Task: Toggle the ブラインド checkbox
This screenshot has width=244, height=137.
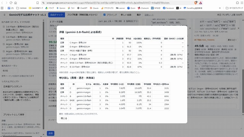Action: point(104,15)
